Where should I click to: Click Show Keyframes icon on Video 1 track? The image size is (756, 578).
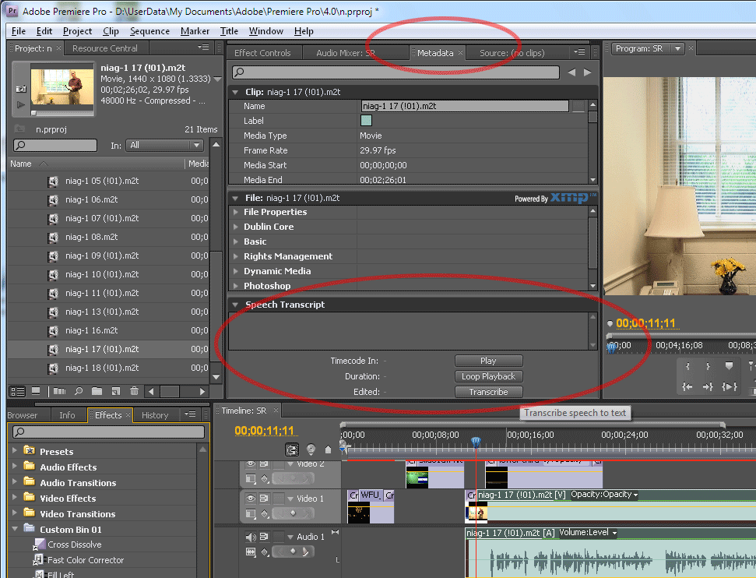(x=265, y=514)
